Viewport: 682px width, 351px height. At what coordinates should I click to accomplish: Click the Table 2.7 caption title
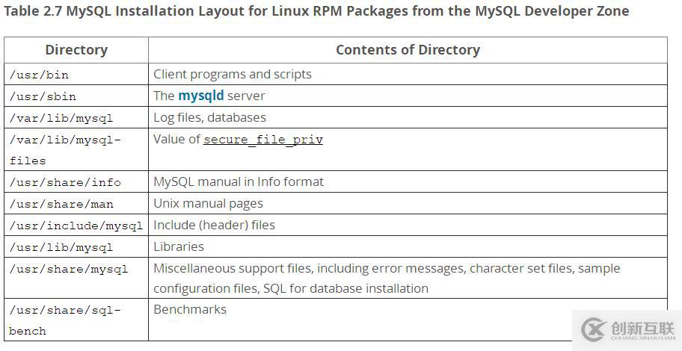click(x=316, y=11)
